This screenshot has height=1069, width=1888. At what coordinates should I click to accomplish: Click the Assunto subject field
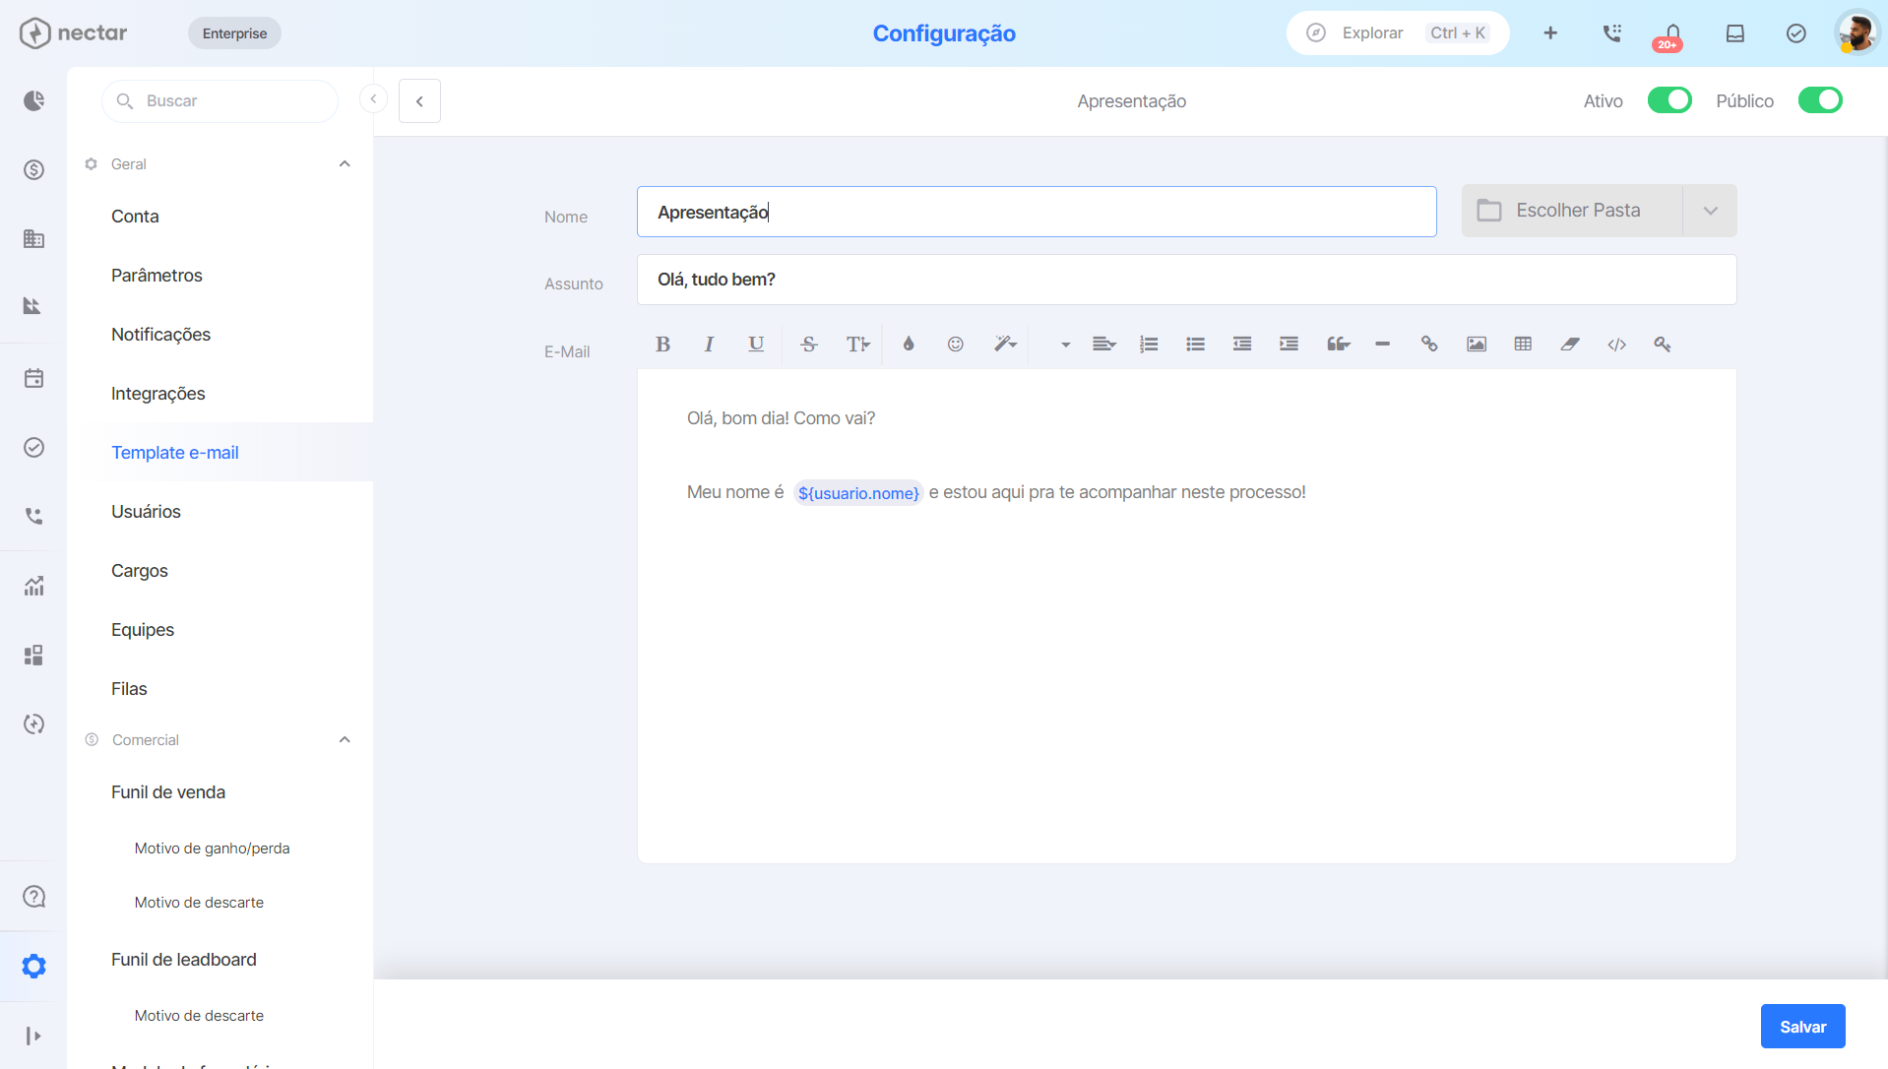[1186, 280]
